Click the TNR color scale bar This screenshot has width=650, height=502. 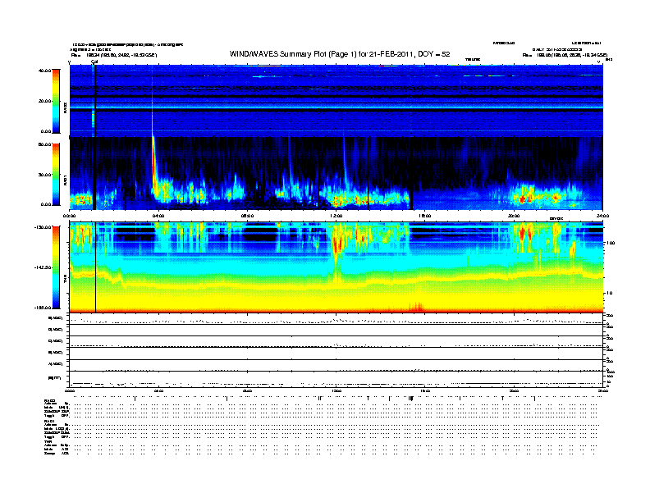coord(56,267)
